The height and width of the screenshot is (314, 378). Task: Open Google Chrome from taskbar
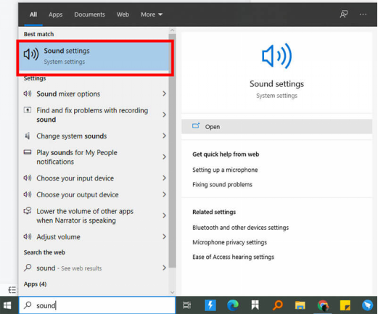pos(323,305)
